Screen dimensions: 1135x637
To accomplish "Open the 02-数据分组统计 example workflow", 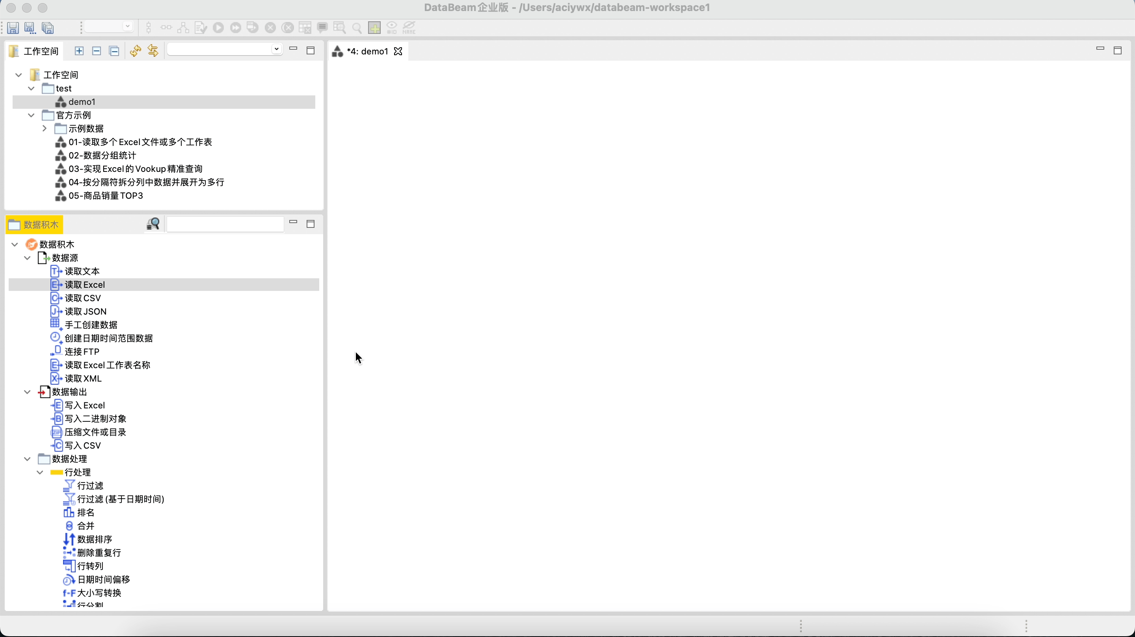I will click(102, 156).
